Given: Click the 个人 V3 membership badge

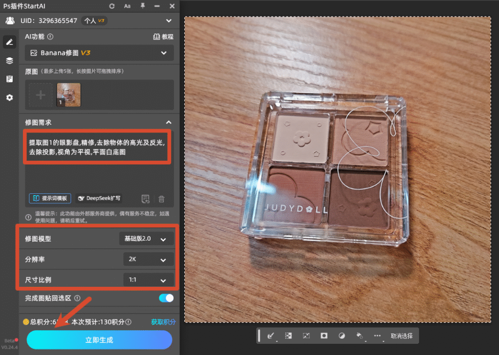Looking at the screenshot, I should click(x=94, y=20).
